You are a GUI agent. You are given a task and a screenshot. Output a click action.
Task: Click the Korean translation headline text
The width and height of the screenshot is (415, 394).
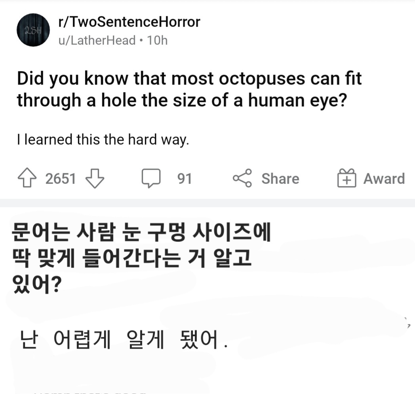click(141, 258)
